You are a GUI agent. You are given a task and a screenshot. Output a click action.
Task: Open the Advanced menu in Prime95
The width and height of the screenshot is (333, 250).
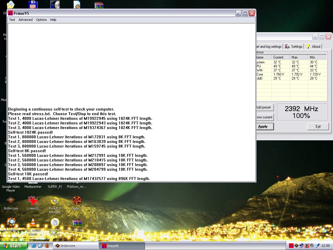point(25,20)
